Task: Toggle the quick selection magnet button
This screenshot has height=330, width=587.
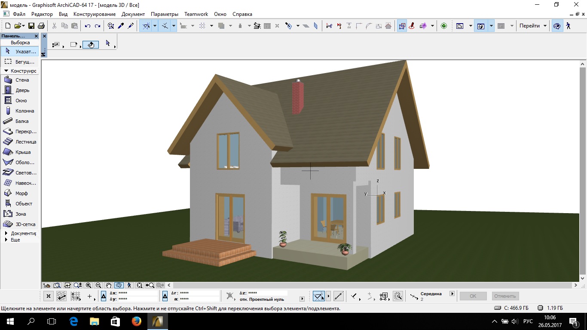Action: (x=92, y=44)
